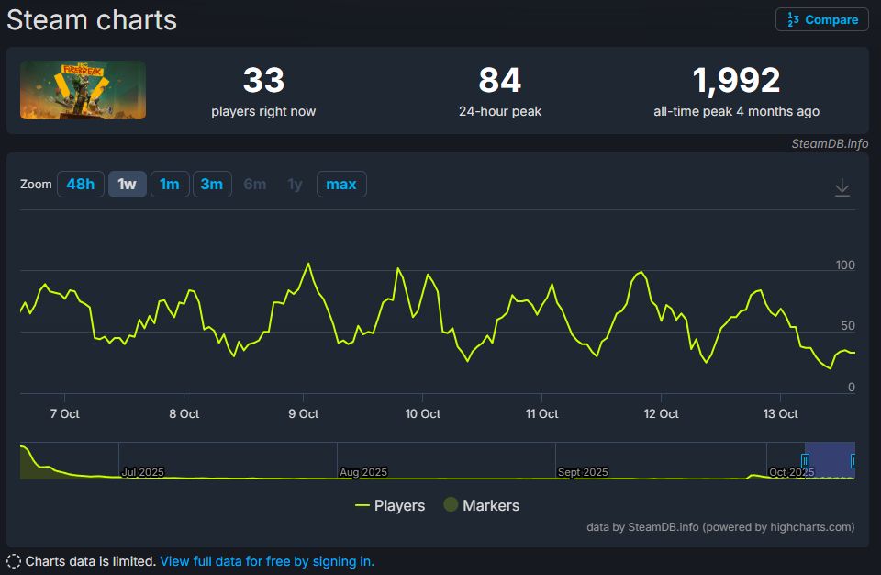Click the limited-data loading circle icon
The height and width of the screenshot is (575, 881).
pyautogui.click(x=14, y=561)
